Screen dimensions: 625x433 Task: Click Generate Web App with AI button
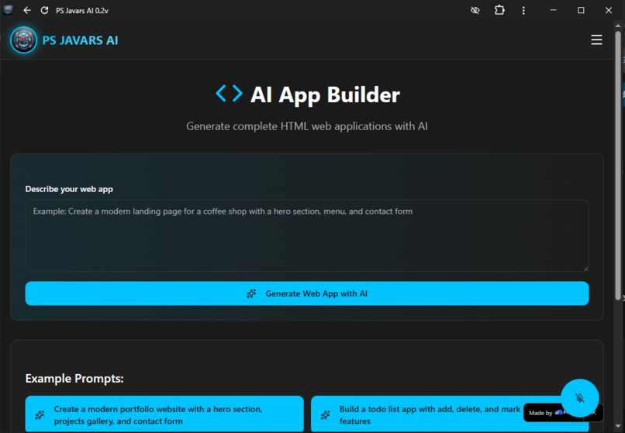tap(307, 294)
